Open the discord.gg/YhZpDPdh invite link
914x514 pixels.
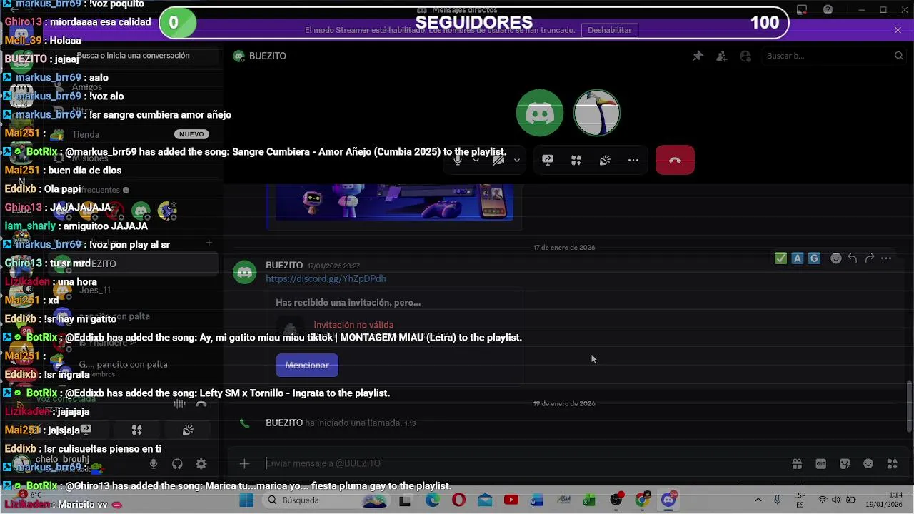coord(326,278)
